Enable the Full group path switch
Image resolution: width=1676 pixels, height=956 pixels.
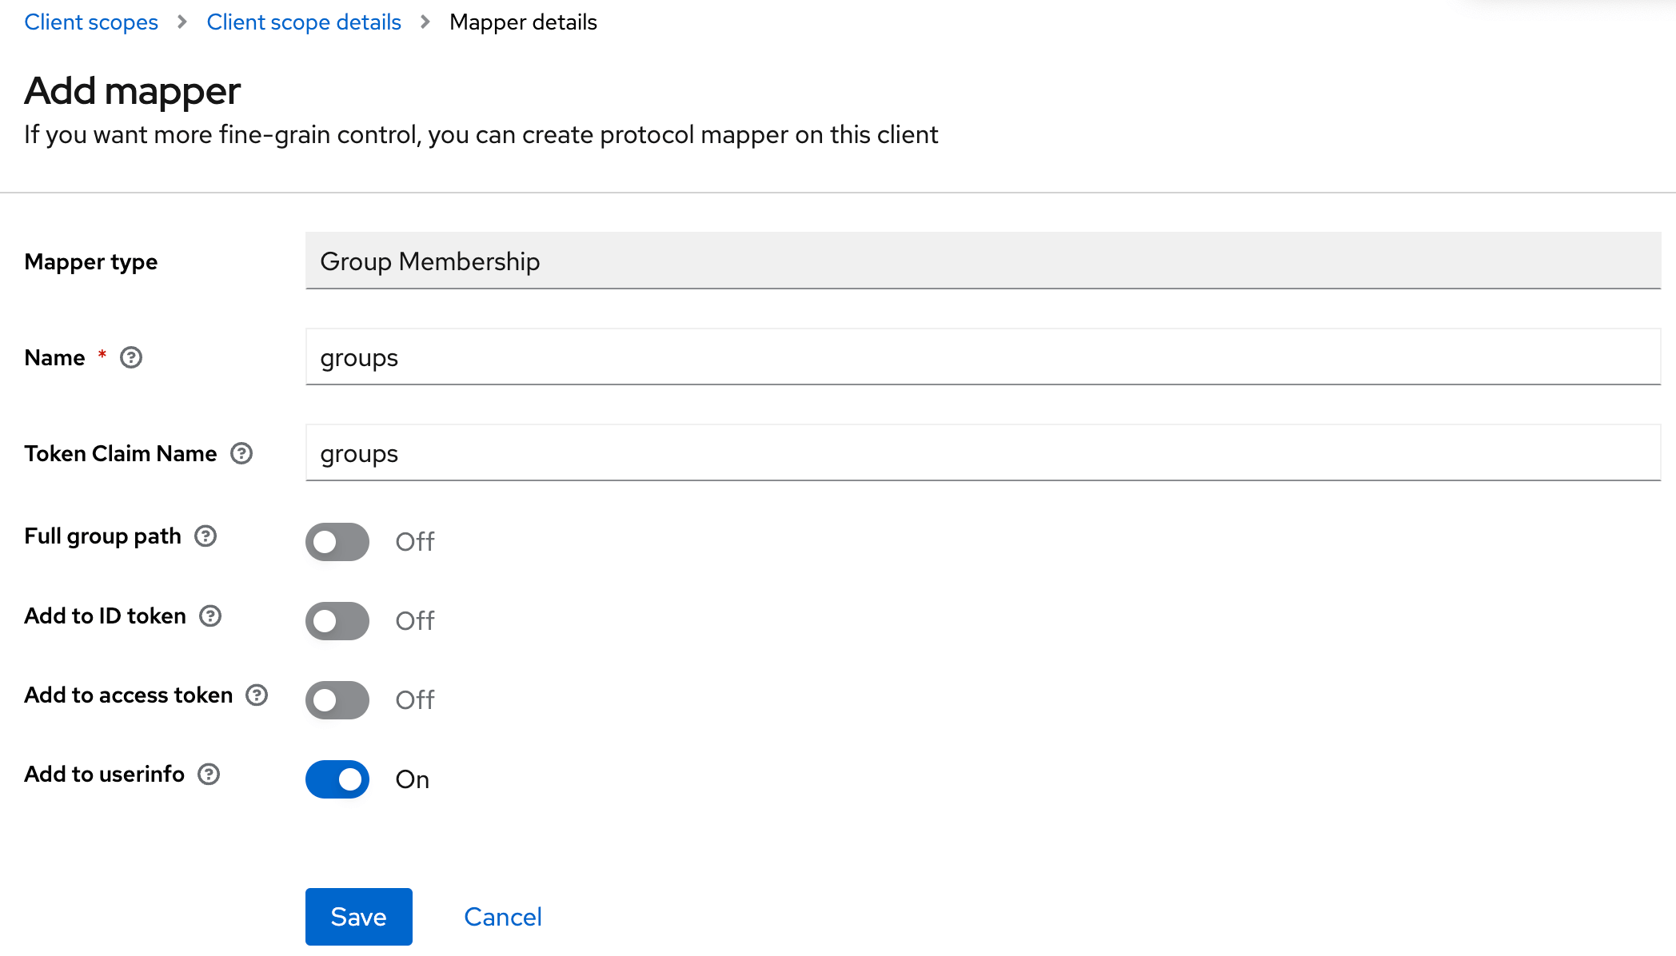[x=337, y=542]
